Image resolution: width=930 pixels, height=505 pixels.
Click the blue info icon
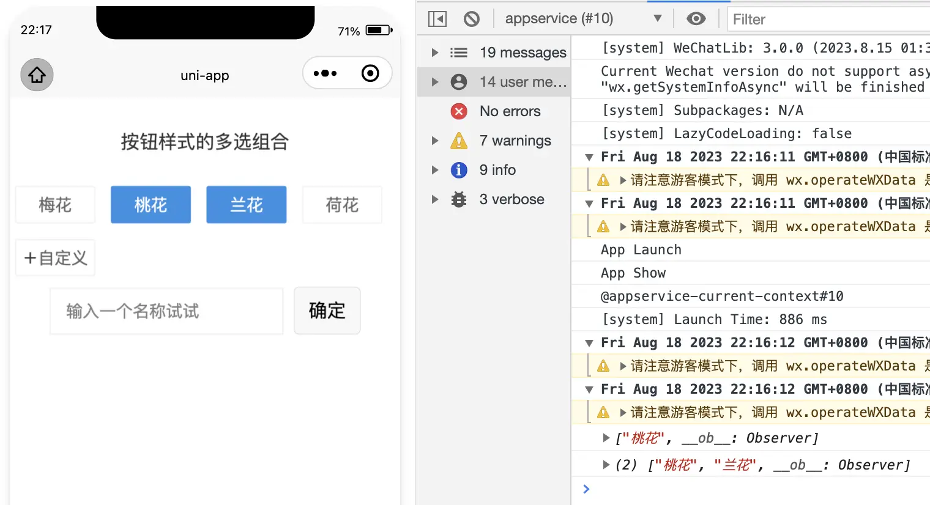click(459, 170)
